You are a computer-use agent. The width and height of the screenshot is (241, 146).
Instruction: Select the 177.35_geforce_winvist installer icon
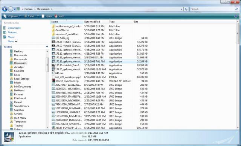pos(53,69)
